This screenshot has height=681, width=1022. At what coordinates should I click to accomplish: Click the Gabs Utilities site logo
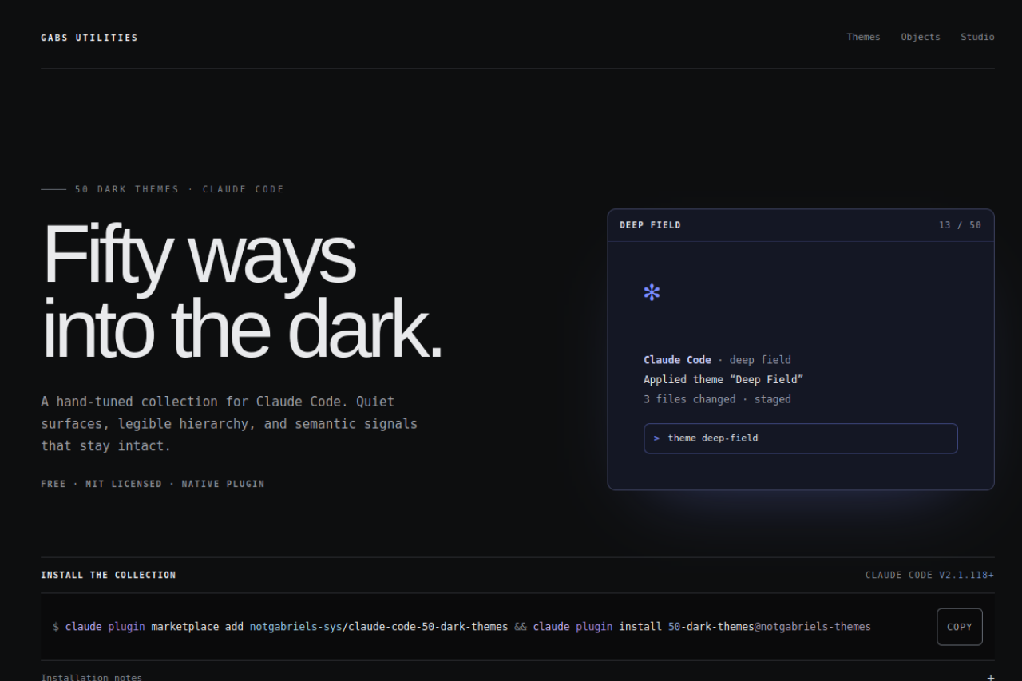tap(89, 38)
